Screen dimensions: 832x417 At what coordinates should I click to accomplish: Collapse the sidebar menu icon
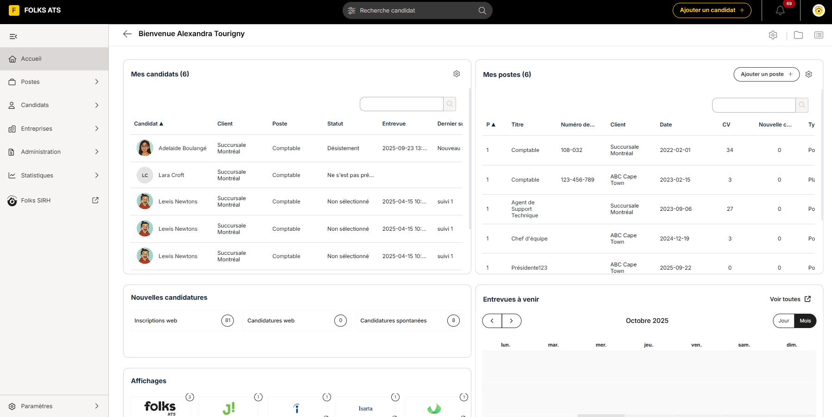[x=13, y=36]
